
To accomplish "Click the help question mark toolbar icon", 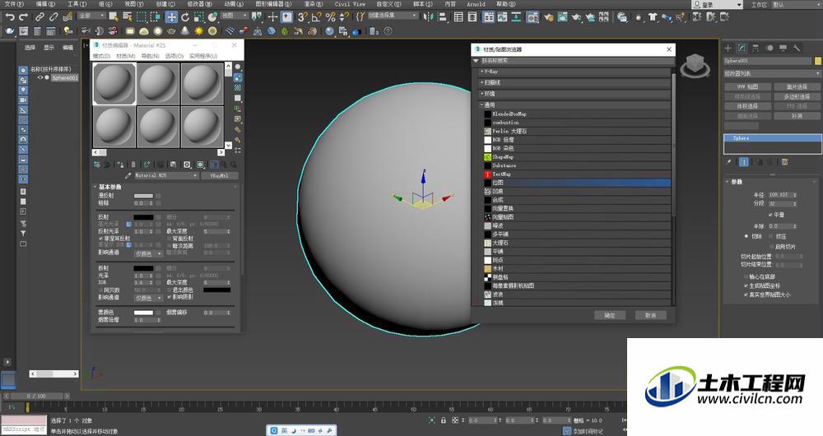I will click(388, 31).
